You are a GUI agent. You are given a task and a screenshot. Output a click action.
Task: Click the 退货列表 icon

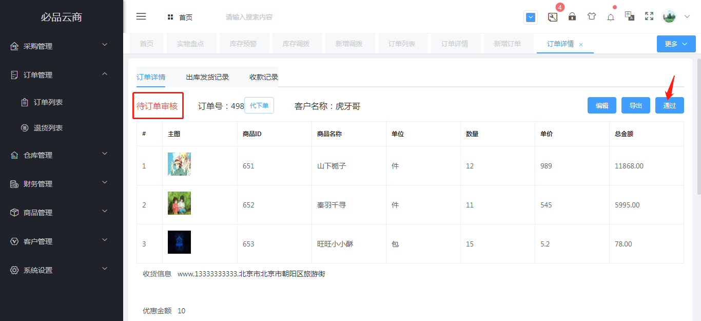tap(25, 128)
